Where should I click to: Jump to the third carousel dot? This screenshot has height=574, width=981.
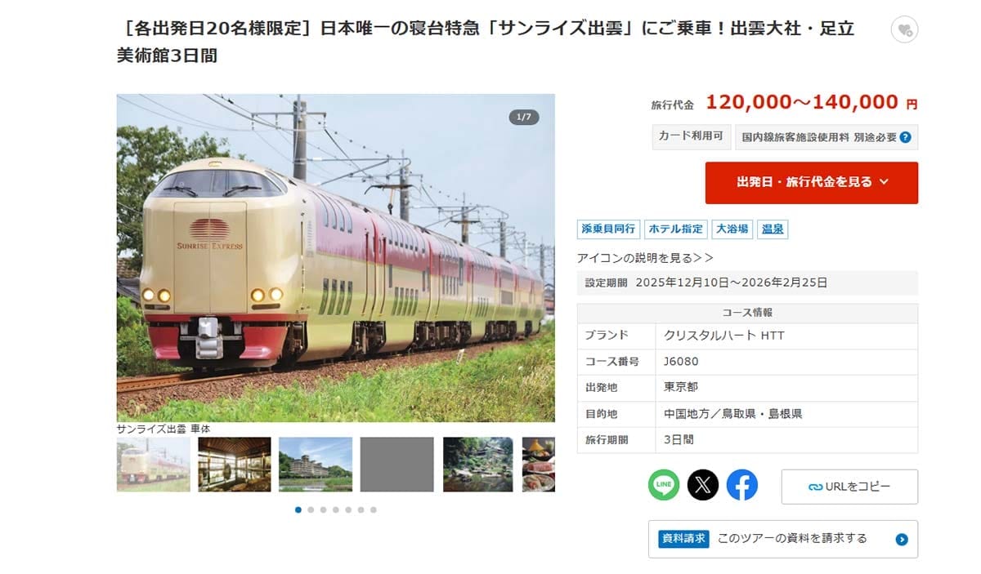[x=324, y=509]
